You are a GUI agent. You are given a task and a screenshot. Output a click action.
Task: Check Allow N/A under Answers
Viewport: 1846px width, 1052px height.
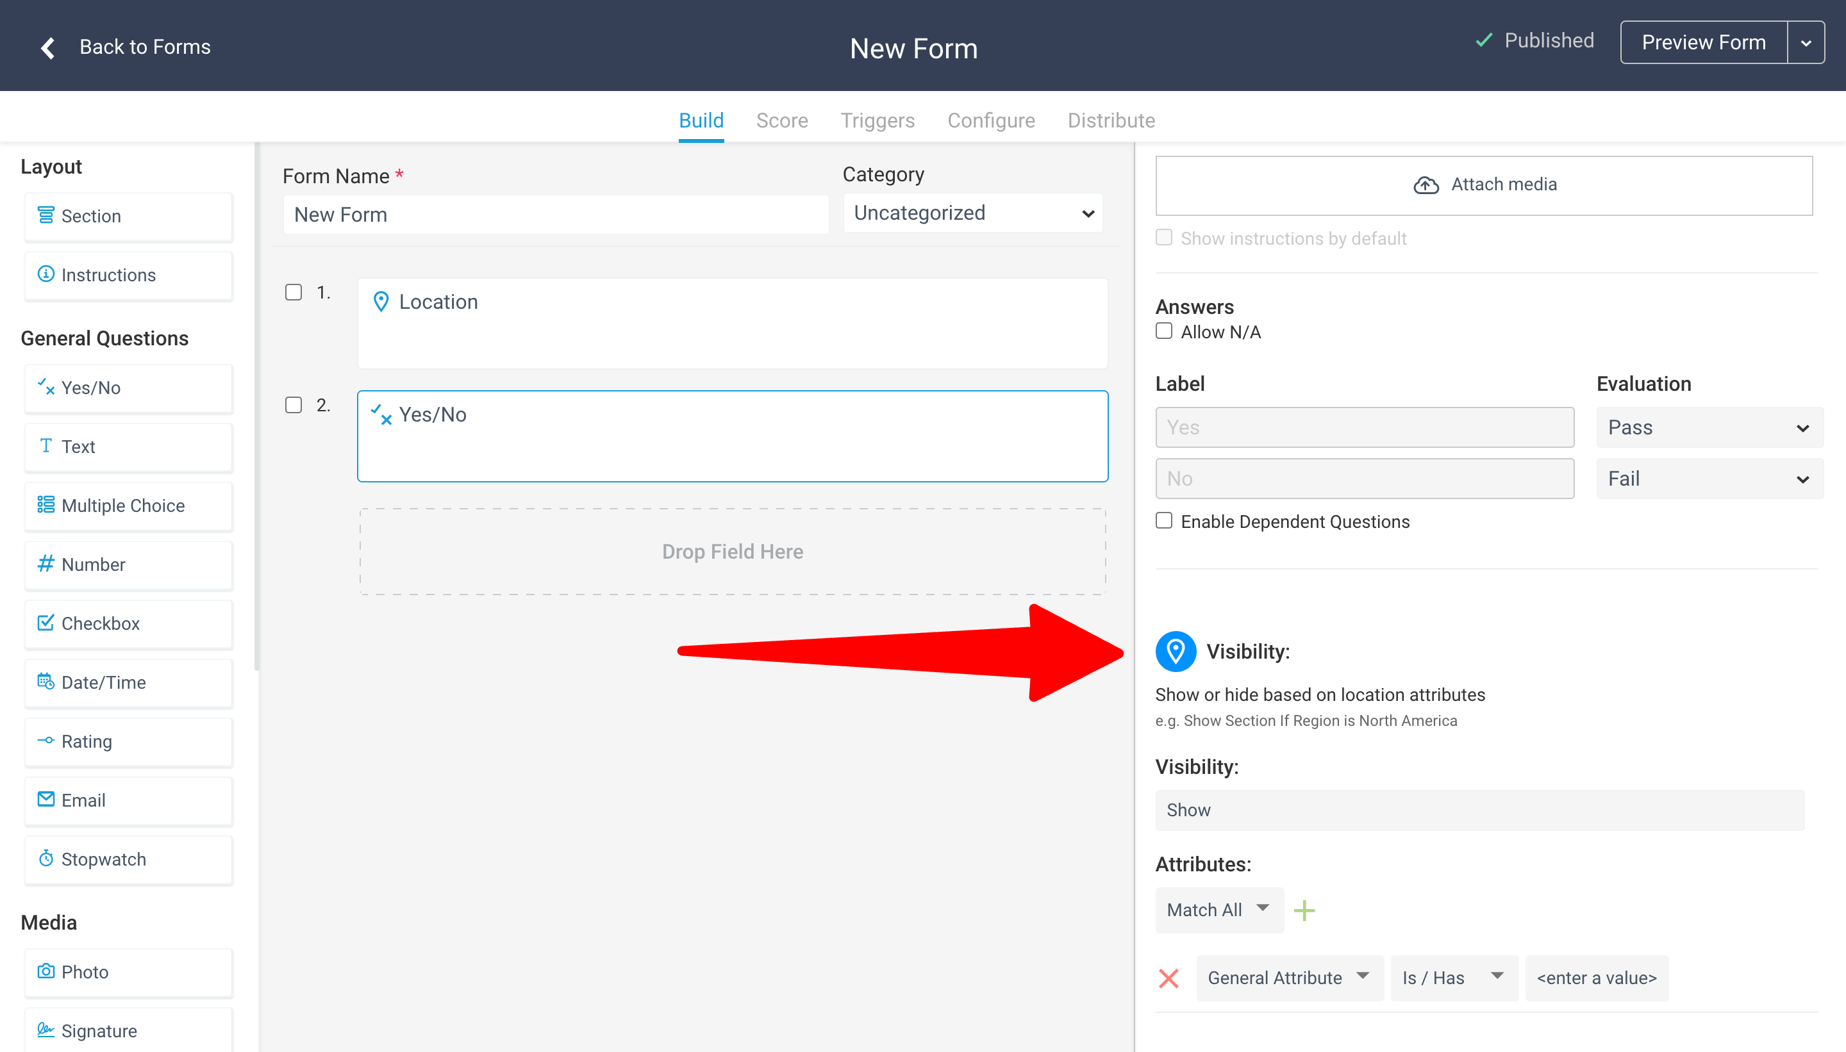[x=1164, y=330]
